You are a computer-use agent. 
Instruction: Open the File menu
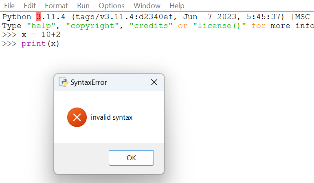click(9, 6)
